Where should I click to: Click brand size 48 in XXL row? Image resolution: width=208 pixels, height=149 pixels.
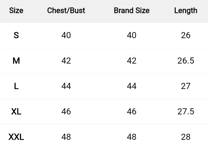[x=132, y=137]
